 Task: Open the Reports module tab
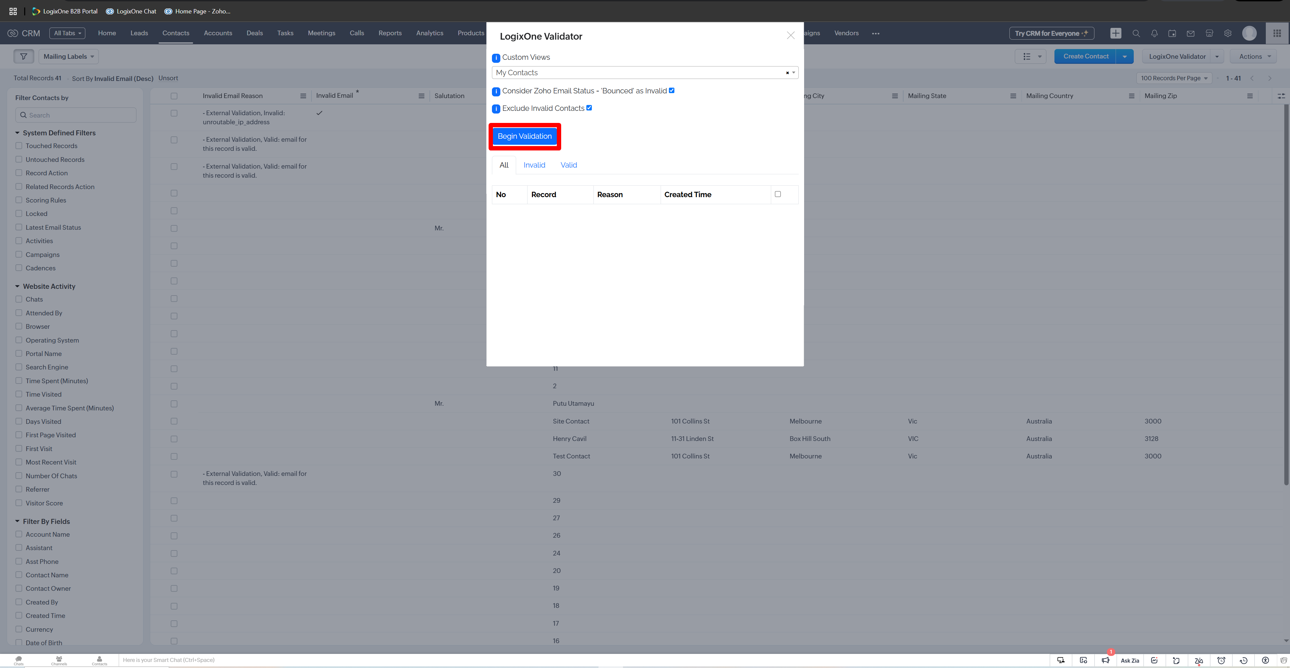(389, 33)
